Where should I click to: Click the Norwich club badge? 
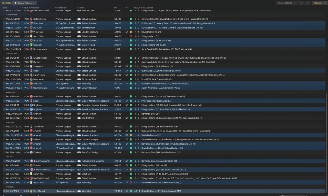31,45
